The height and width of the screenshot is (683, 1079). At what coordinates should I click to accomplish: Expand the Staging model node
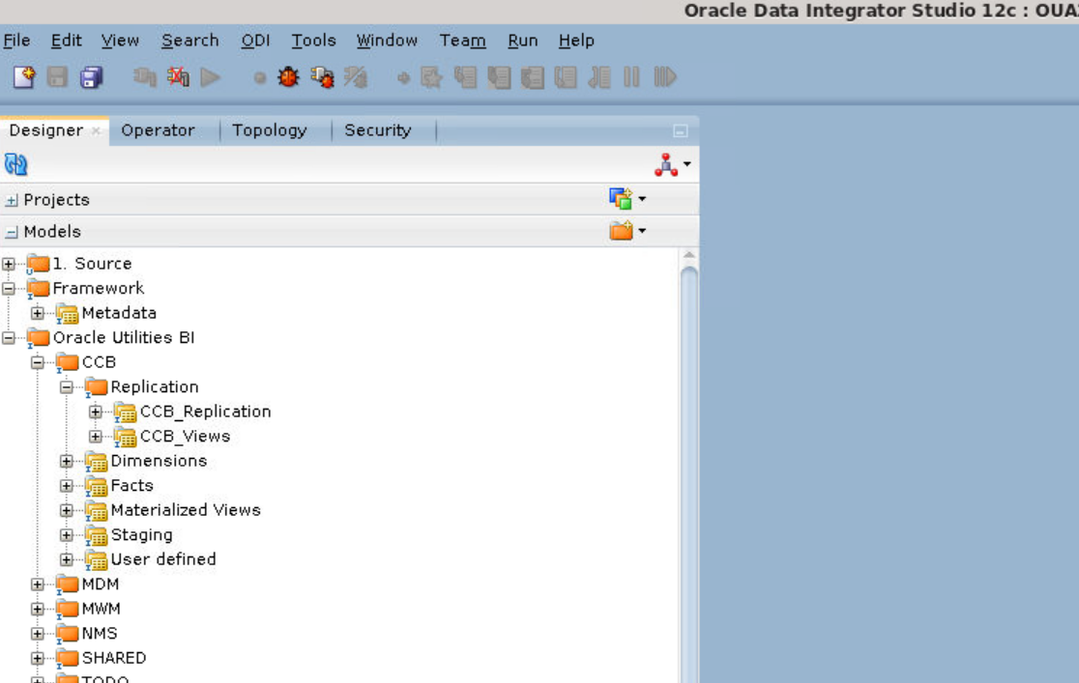(66, 535)
